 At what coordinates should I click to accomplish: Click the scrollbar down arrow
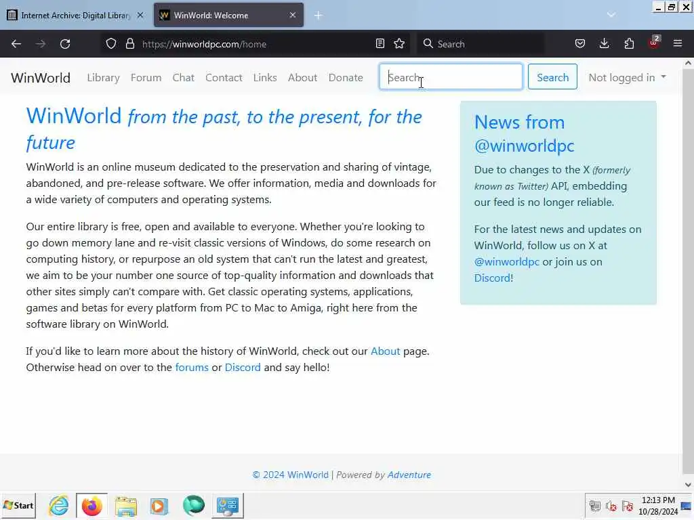(688, 485)
